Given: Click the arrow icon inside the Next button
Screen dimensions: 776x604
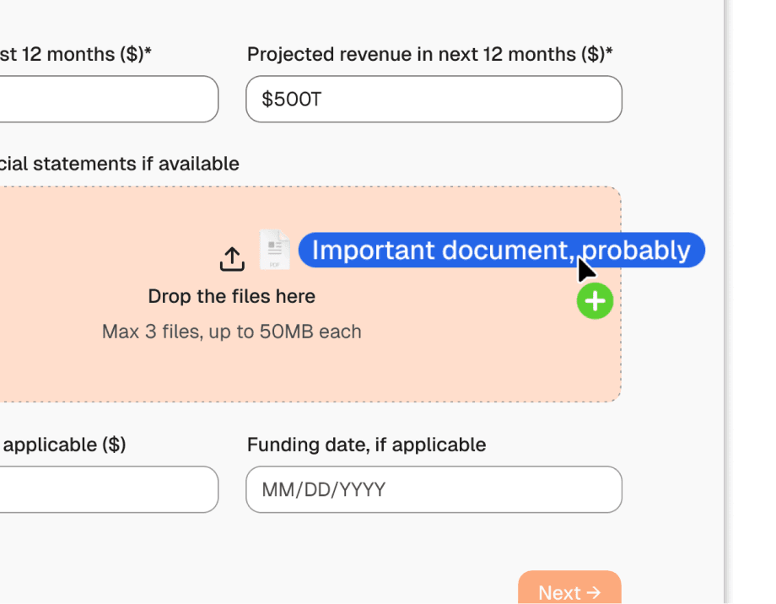Looking at the screenshot, I should click(x=593, y=593).
